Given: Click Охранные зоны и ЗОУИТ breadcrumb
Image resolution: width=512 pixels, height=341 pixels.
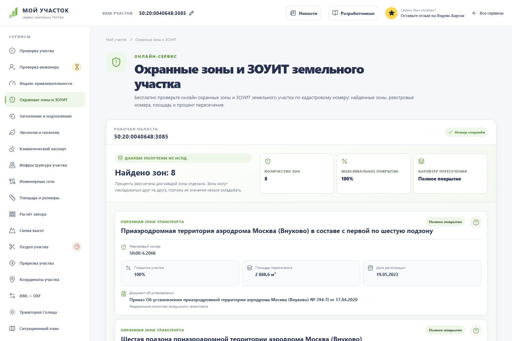Looking at the screenshot, I should (156, 40).
